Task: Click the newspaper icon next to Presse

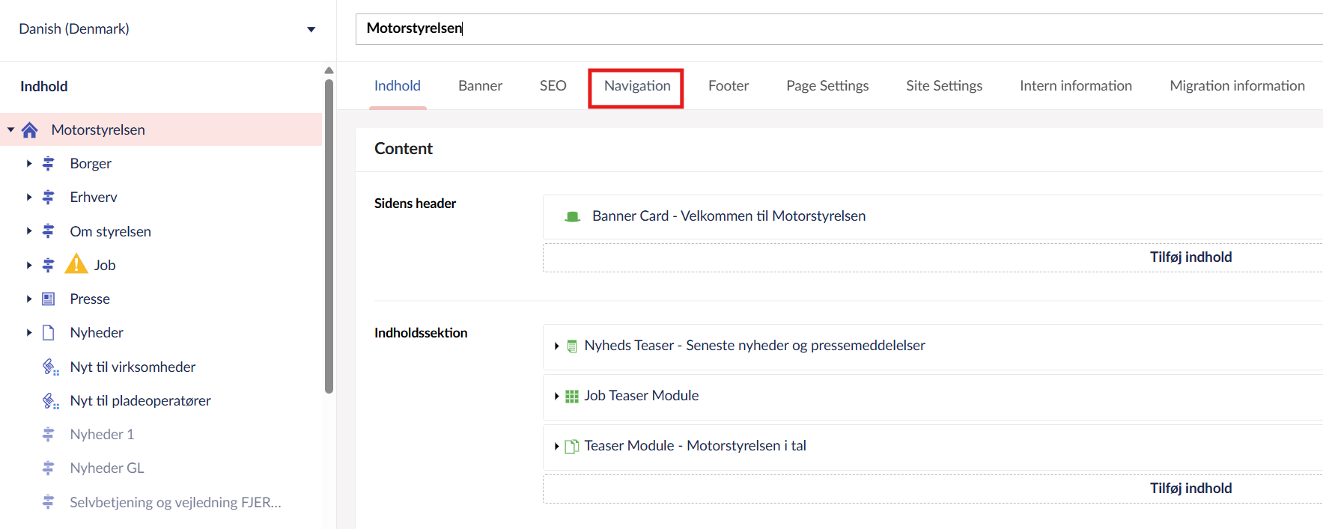Action: tap(49, 299)
